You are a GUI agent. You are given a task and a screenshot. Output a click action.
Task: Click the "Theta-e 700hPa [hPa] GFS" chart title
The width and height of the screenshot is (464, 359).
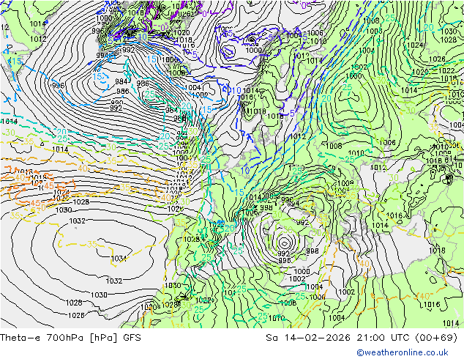coord(70,337)
